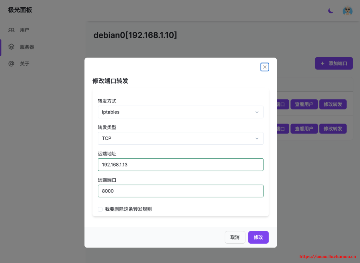360x263 pixels.
Task: Open 用户 page in sidebar
Action: (25, 30)
